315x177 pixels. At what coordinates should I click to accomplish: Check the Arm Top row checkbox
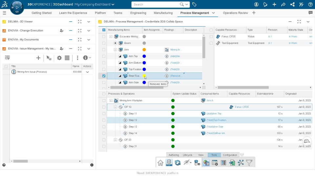click(x=104, y=56)
